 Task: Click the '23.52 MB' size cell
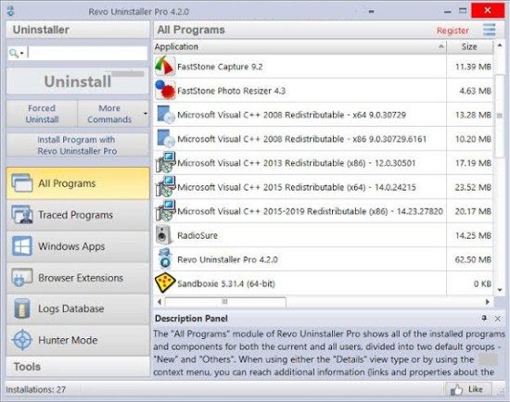pyautogui.click(x=473, y=187)
